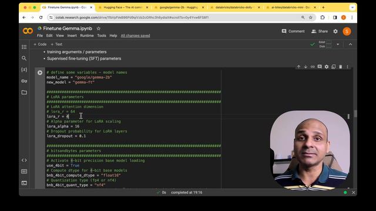Open the files folder icon in sidebar

(24, 93)
